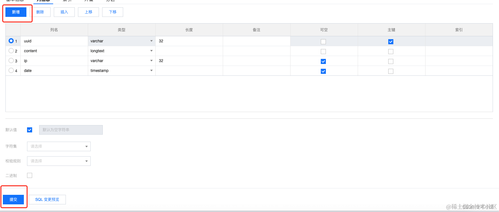Uncheck the 默认值 checkbox
Screen dimensions: 499x212
[30, 130]
